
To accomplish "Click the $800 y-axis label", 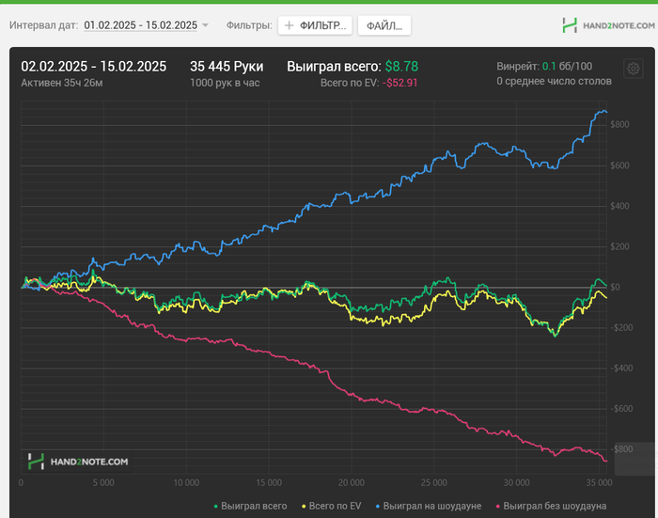I will [x=619, y=125].
